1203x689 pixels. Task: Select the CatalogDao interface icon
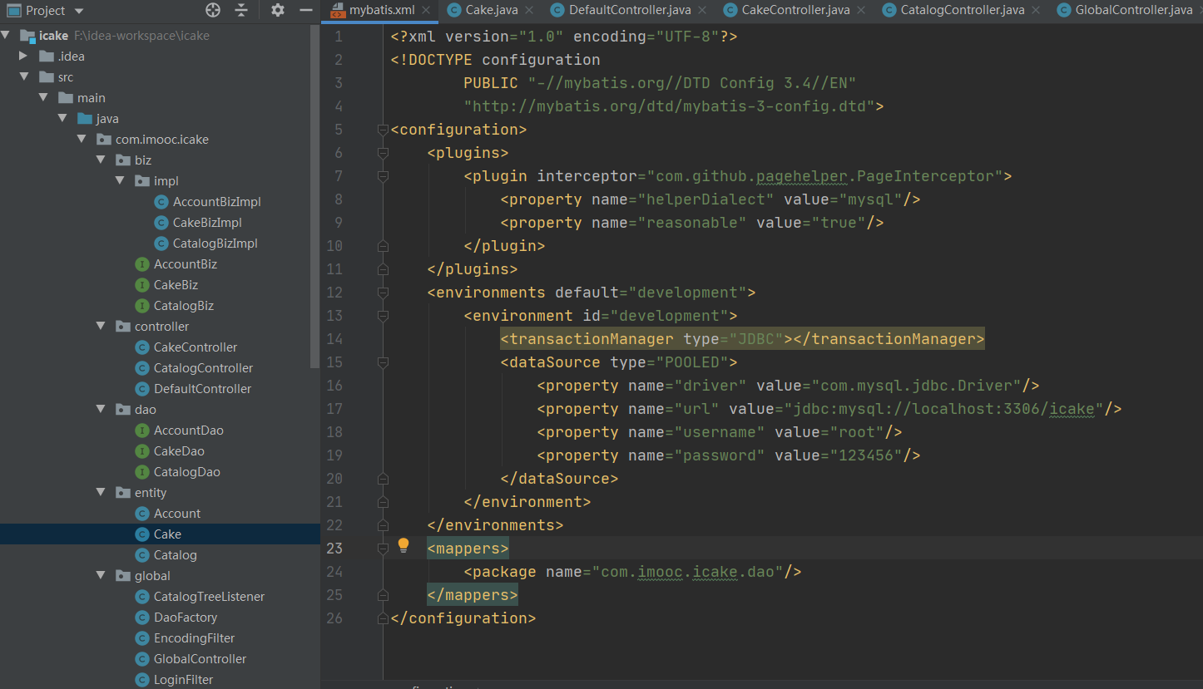pos(142,472)
